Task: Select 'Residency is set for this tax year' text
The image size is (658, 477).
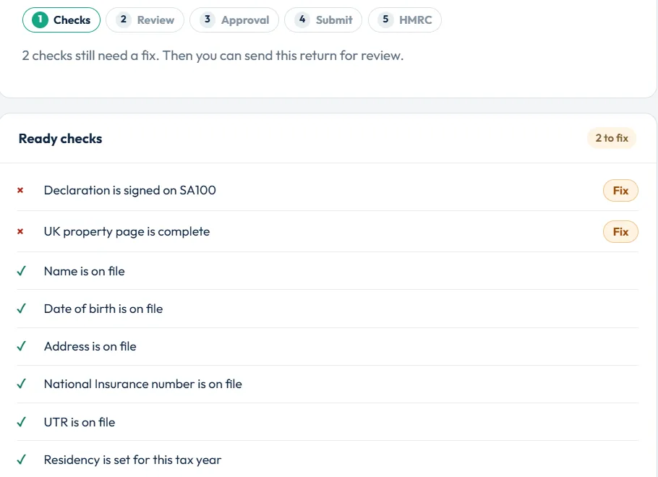Action: [x=132, y=460]
